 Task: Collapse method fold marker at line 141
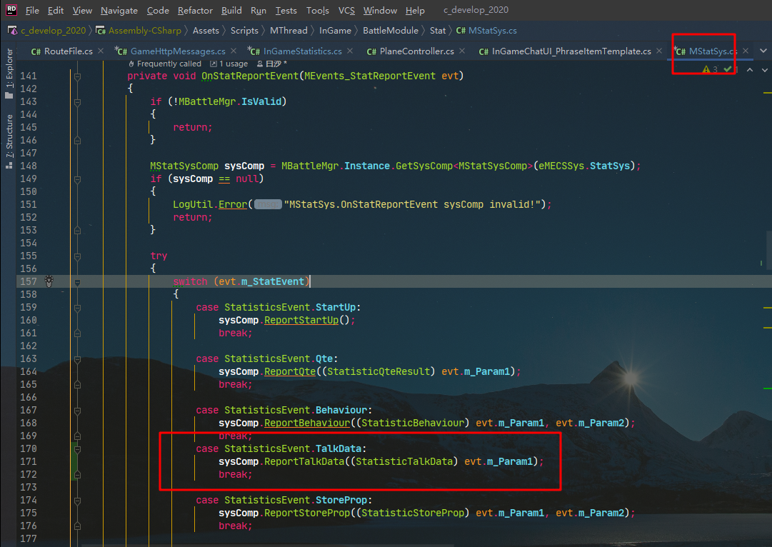tap(77, 76)
